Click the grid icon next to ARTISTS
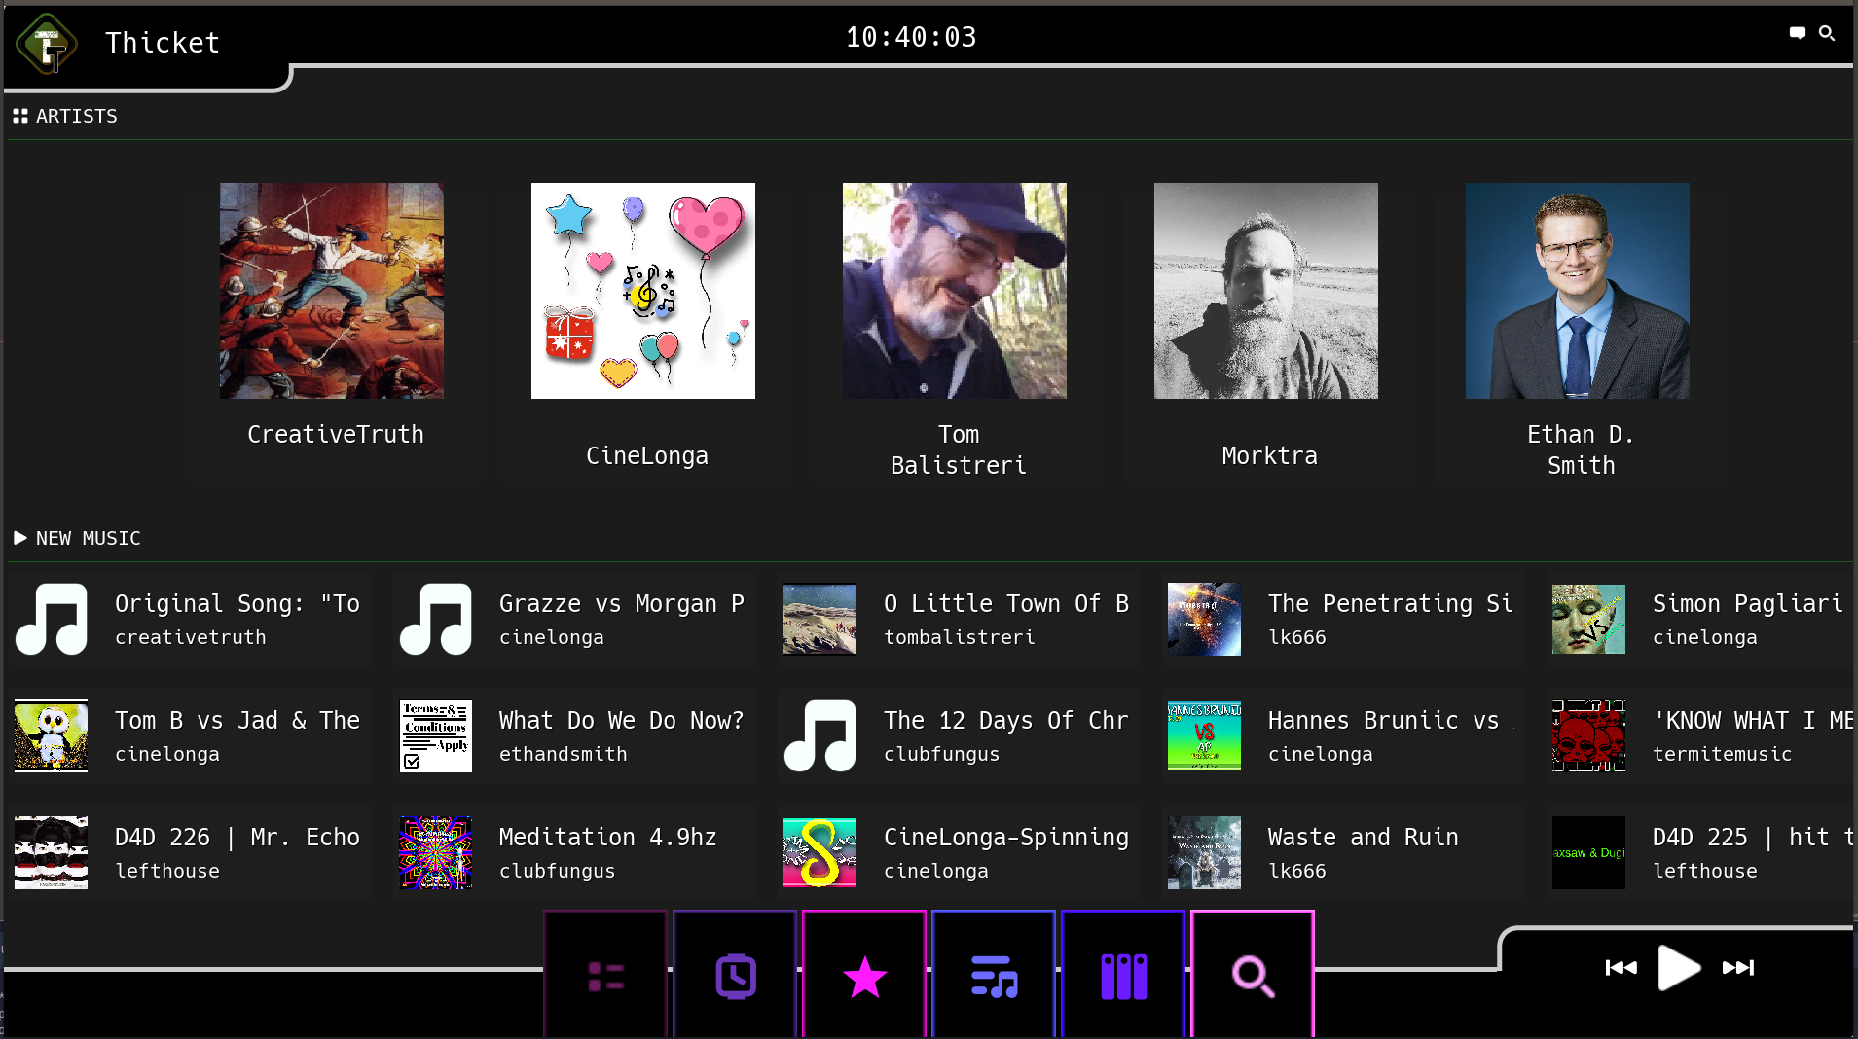 click(x=19, y=115)
